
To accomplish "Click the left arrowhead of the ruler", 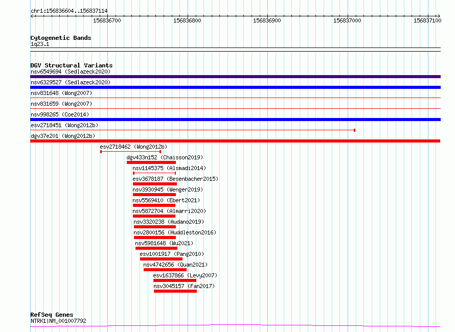I will coord(32,16).
